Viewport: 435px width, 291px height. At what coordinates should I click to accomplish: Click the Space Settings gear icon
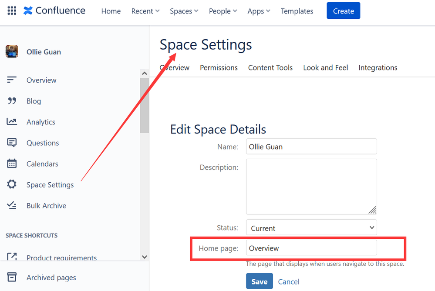click(12, 184)
